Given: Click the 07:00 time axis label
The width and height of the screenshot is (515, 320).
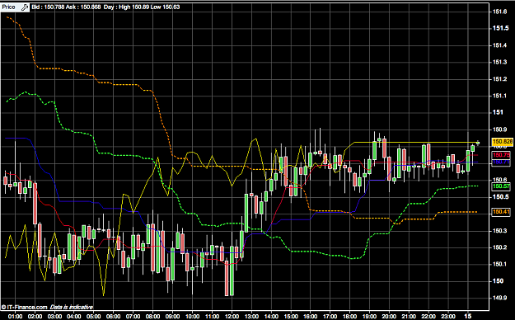Looking at the screenshot, I should [133, 317].
